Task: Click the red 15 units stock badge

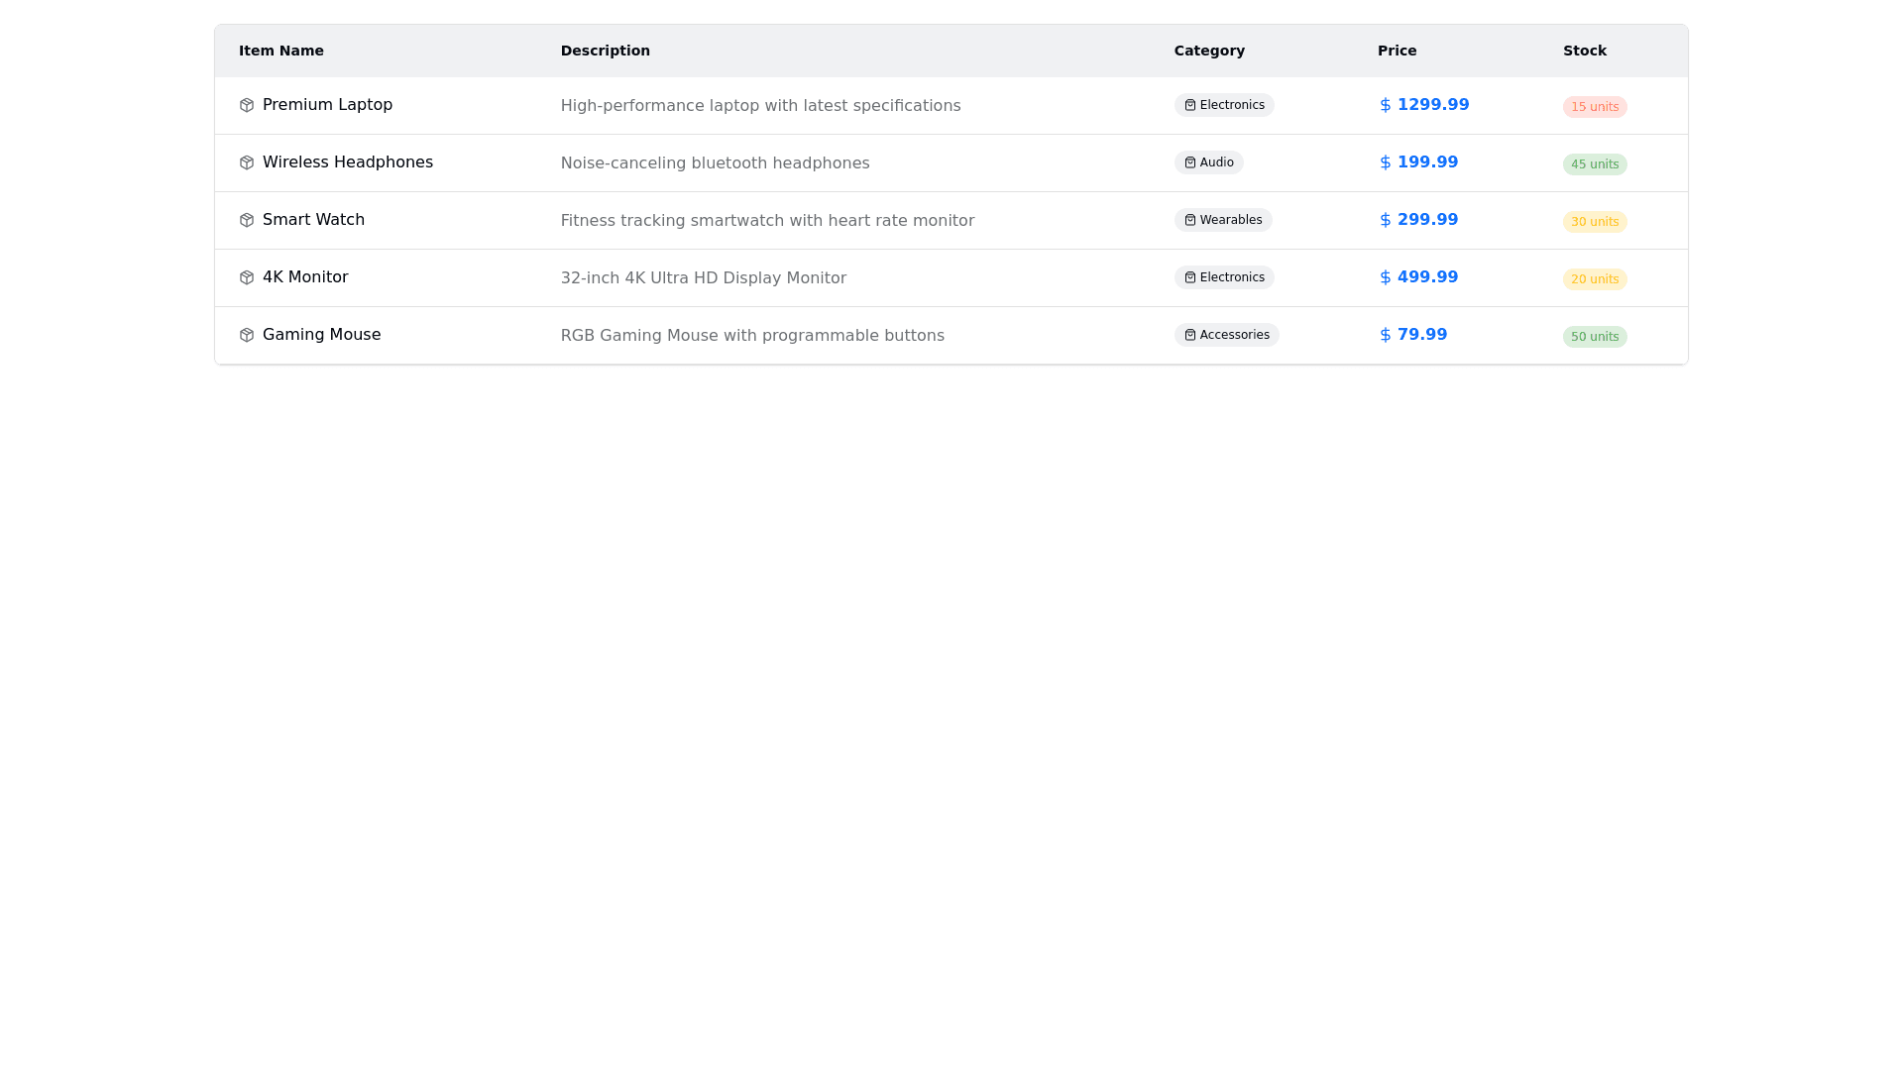Action: (1594, 107)
